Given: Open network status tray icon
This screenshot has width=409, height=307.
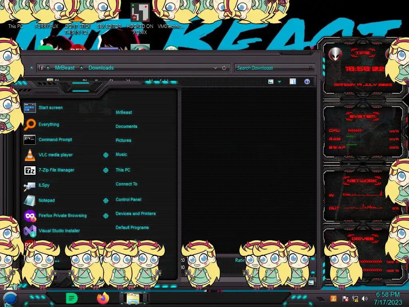Looking at the screenshot, I should coord(355,298).
